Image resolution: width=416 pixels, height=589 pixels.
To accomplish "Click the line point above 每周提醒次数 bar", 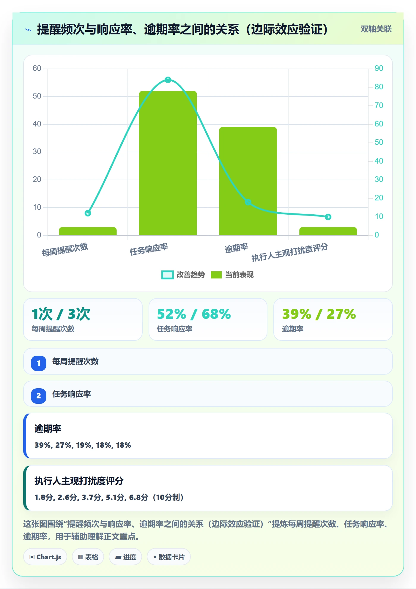I will click(x=88, y=213).
